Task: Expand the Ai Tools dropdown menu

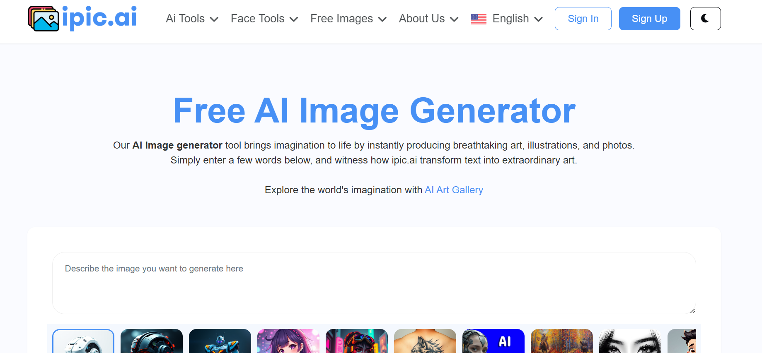Action: 192,19
